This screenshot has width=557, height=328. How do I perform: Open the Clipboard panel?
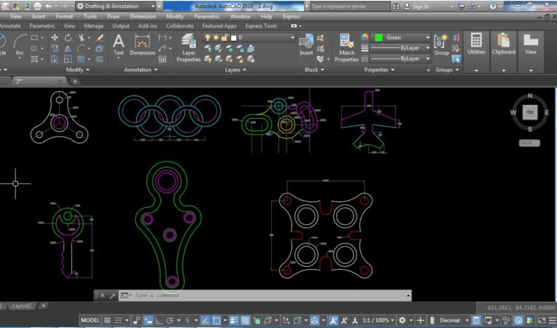pos(503,44)
